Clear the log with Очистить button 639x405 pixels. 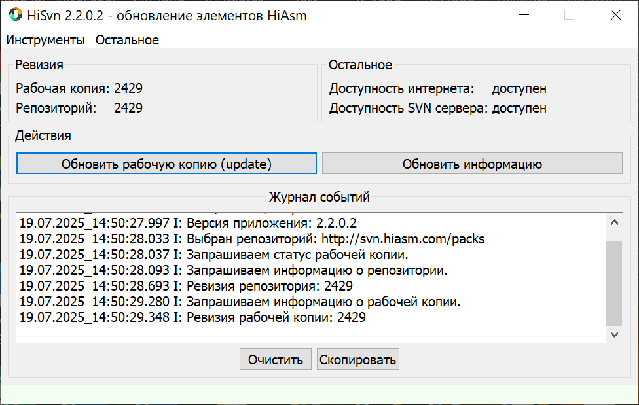276,359
